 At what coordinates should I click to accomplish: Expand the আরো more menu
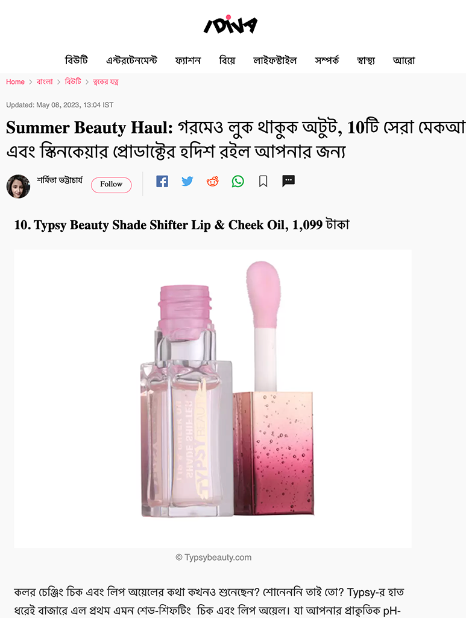tap(404, 60)
